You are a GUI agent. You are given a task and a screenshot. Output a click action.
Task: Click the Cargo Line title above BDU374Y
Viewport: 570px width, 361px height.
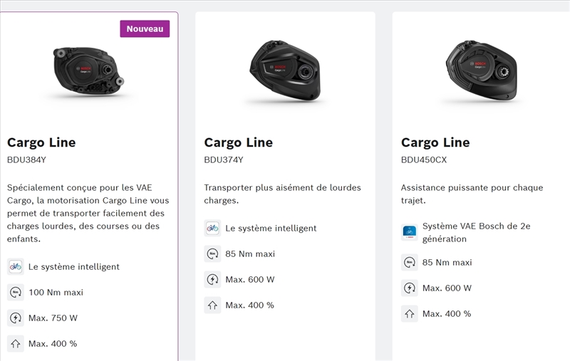pos(238,142)
